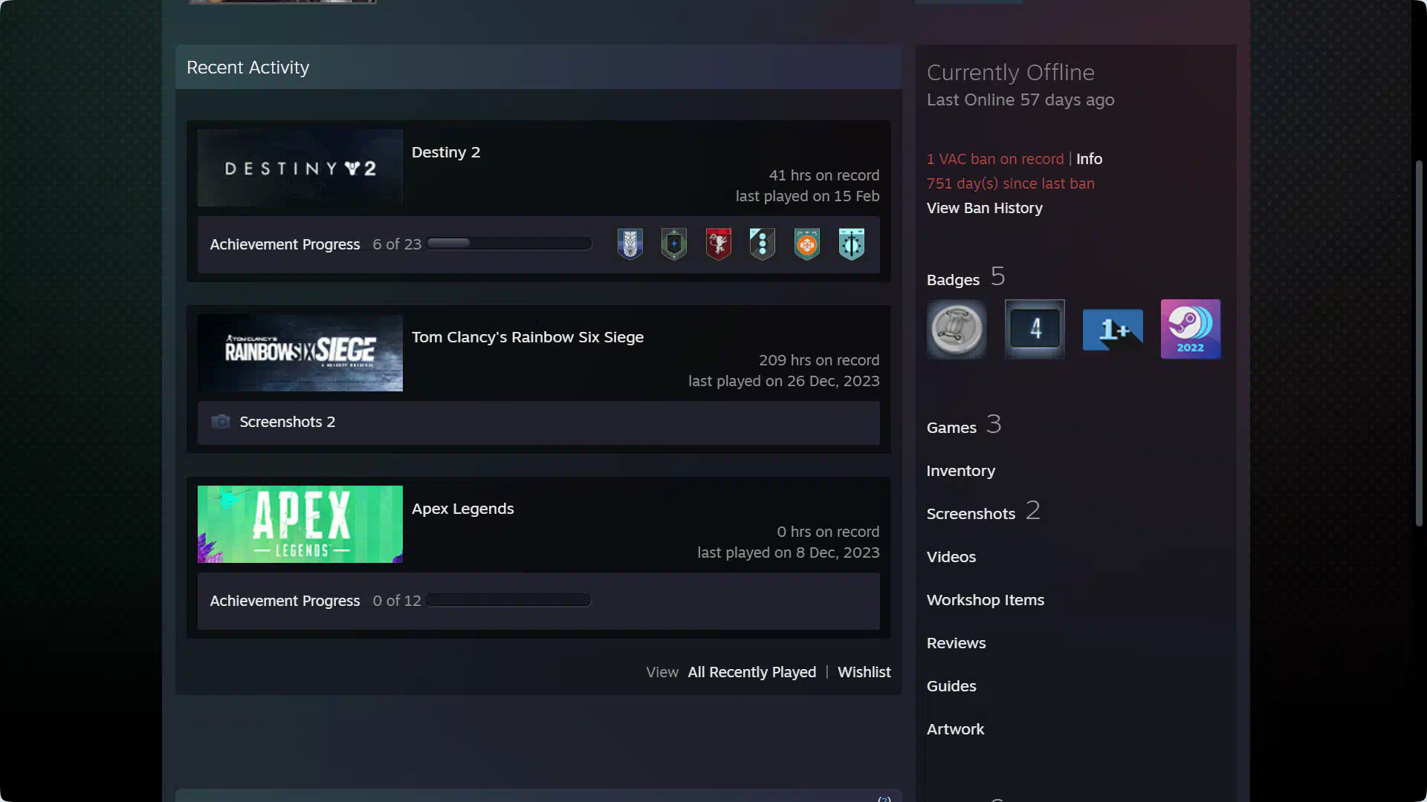Open the Rainbow Six Siege game banner
This screenshot has width=1427, height=802.
pos(300,353)
